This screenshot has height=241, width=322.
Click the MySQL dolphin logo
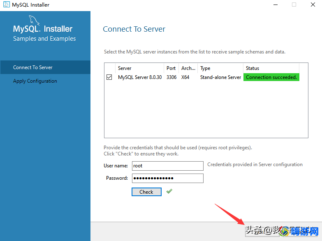[x=34, y=20]
